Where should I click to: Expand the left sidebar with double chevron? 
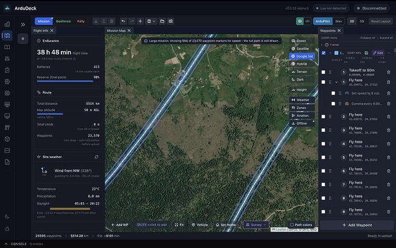coord(23,25)
